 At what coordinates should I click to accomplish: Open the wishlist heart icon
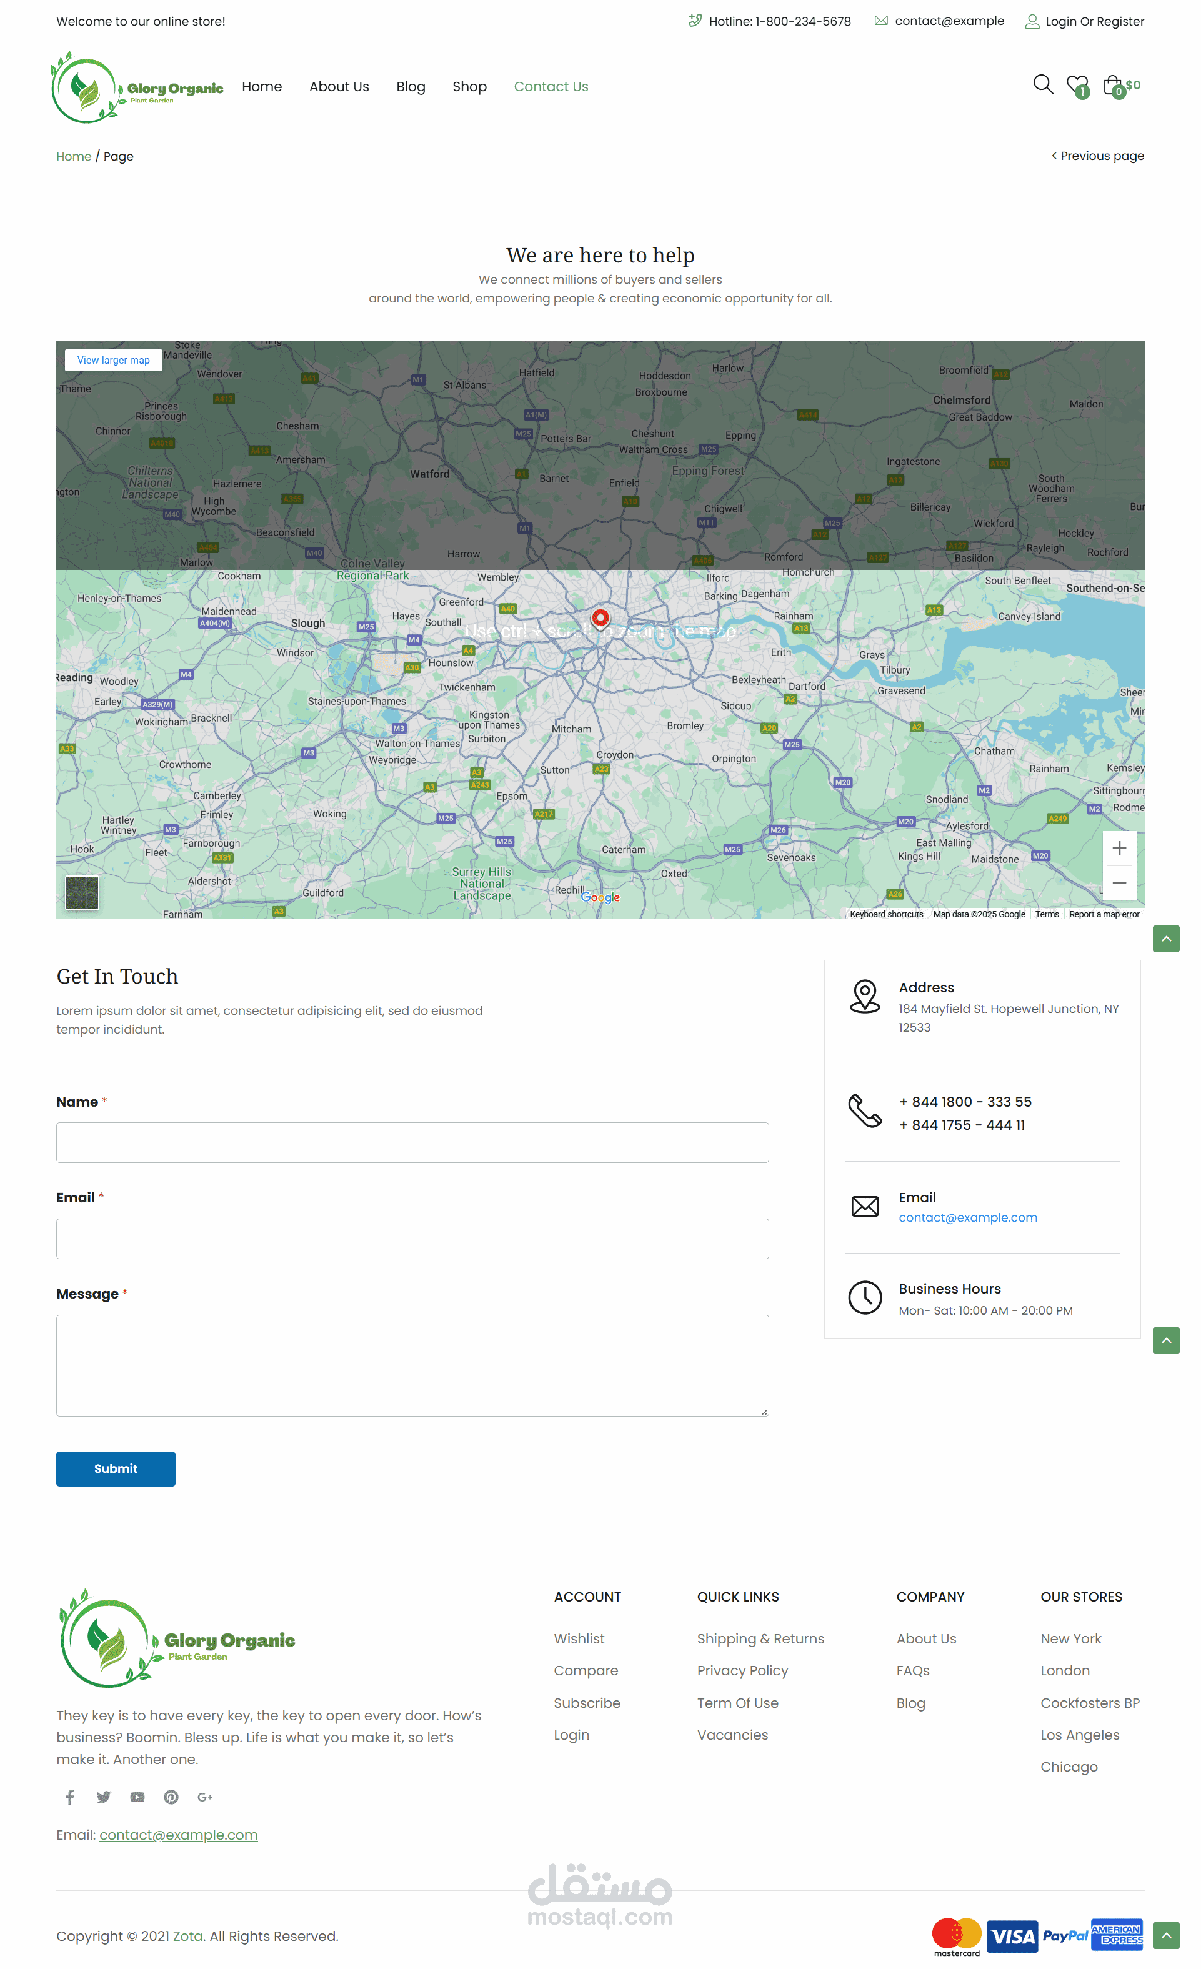point(1077,84)
